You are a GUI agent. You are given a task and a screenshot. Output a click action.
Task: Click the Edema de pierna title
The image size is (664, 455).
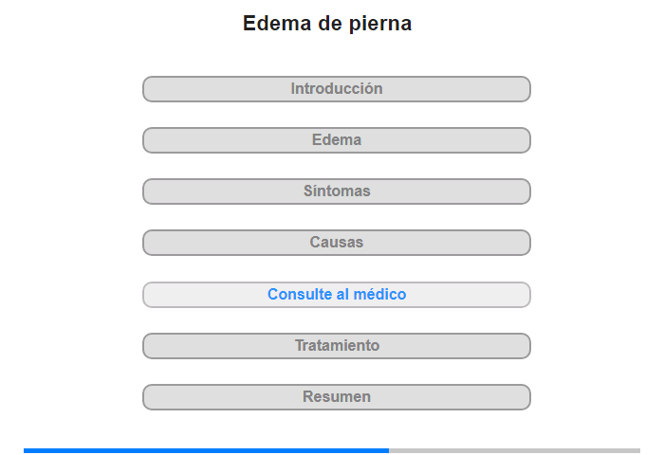click(x=327, y=24)
